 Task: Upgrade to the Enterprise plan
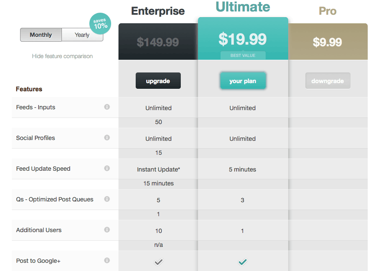pyautogui.click(x=158, y=81)
